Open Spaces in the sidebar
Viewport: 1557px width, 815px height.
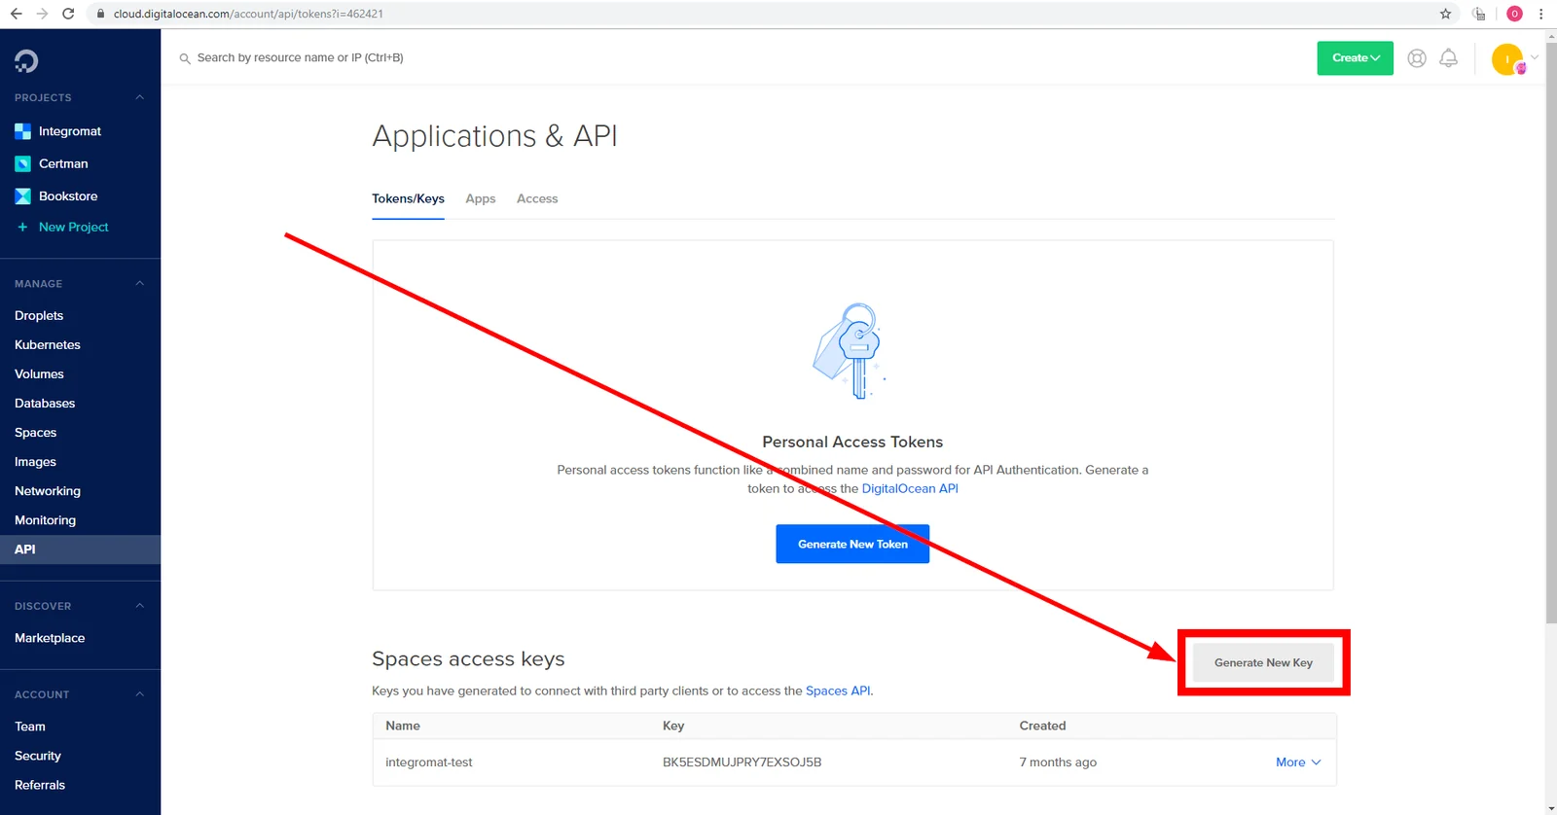[x=36, y=432]
